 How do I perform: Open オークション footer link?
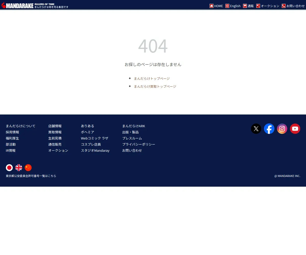[x=58, y=150]
